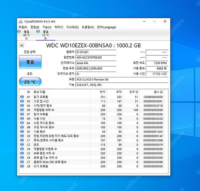The image size is (200, 191).
Task: Click the interface field Serial ATA
Action: click(x=96, y=63)
